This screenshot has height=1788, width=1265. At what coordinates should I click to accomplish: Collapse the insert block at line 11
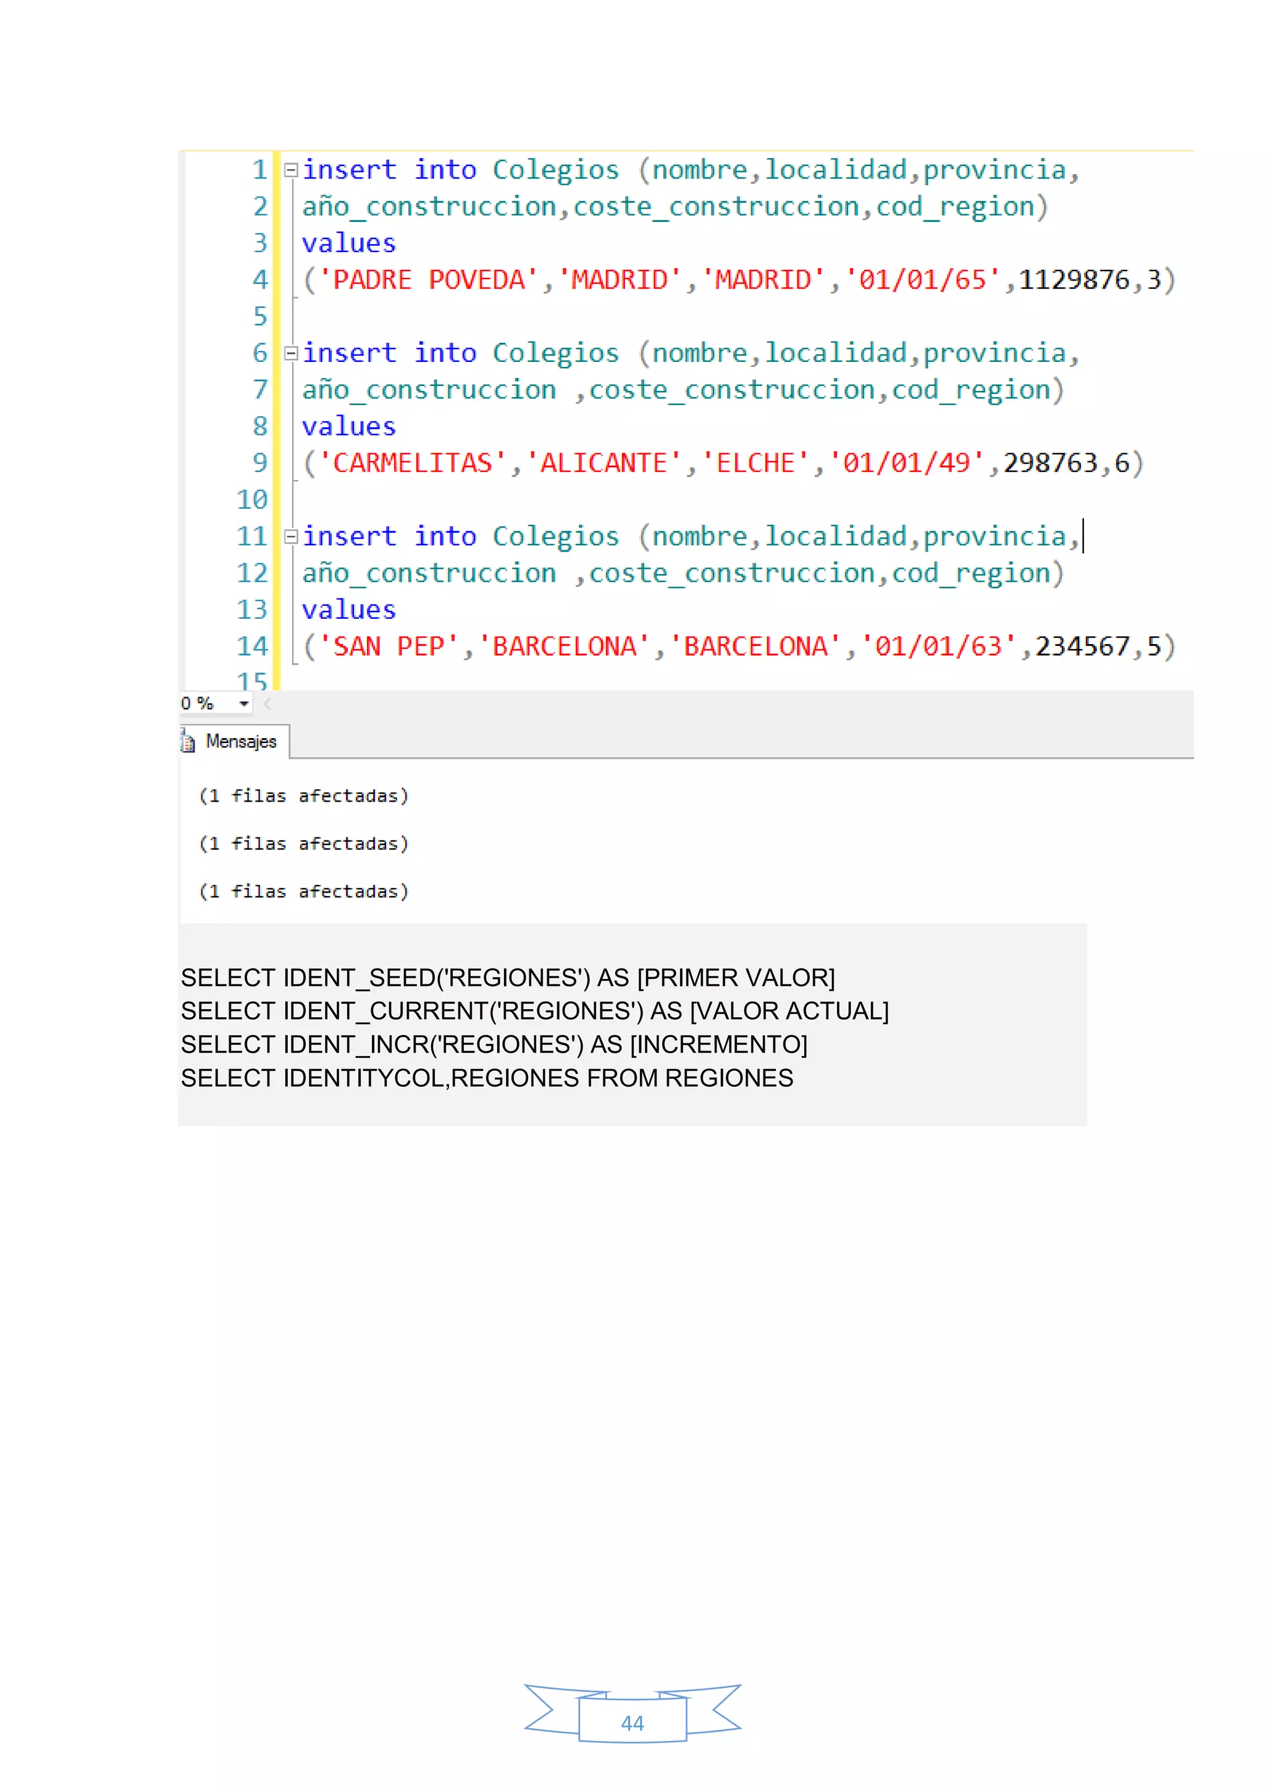coord(290,535)
